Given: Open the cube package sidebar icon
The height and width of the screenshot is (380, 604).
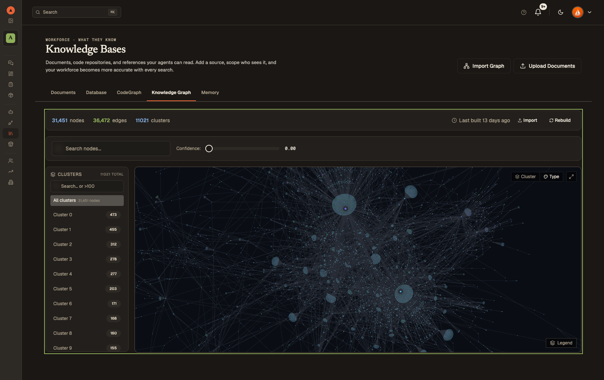Looking at the screenshot, I should (x=11, y=95).
